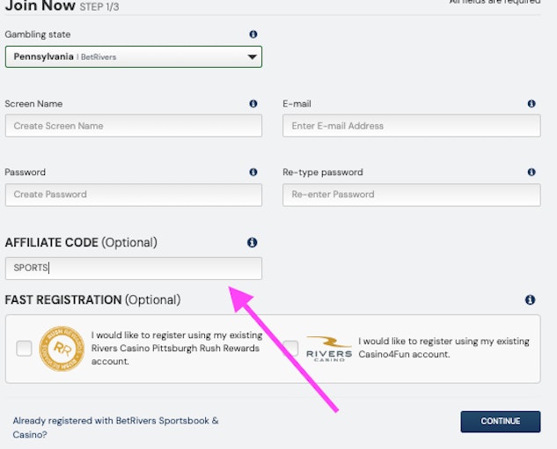The height and width of the screenshot is (449, 557).
Task: Click the Affiliate Code field containing SPORTS
Action: tap(133, 268)
